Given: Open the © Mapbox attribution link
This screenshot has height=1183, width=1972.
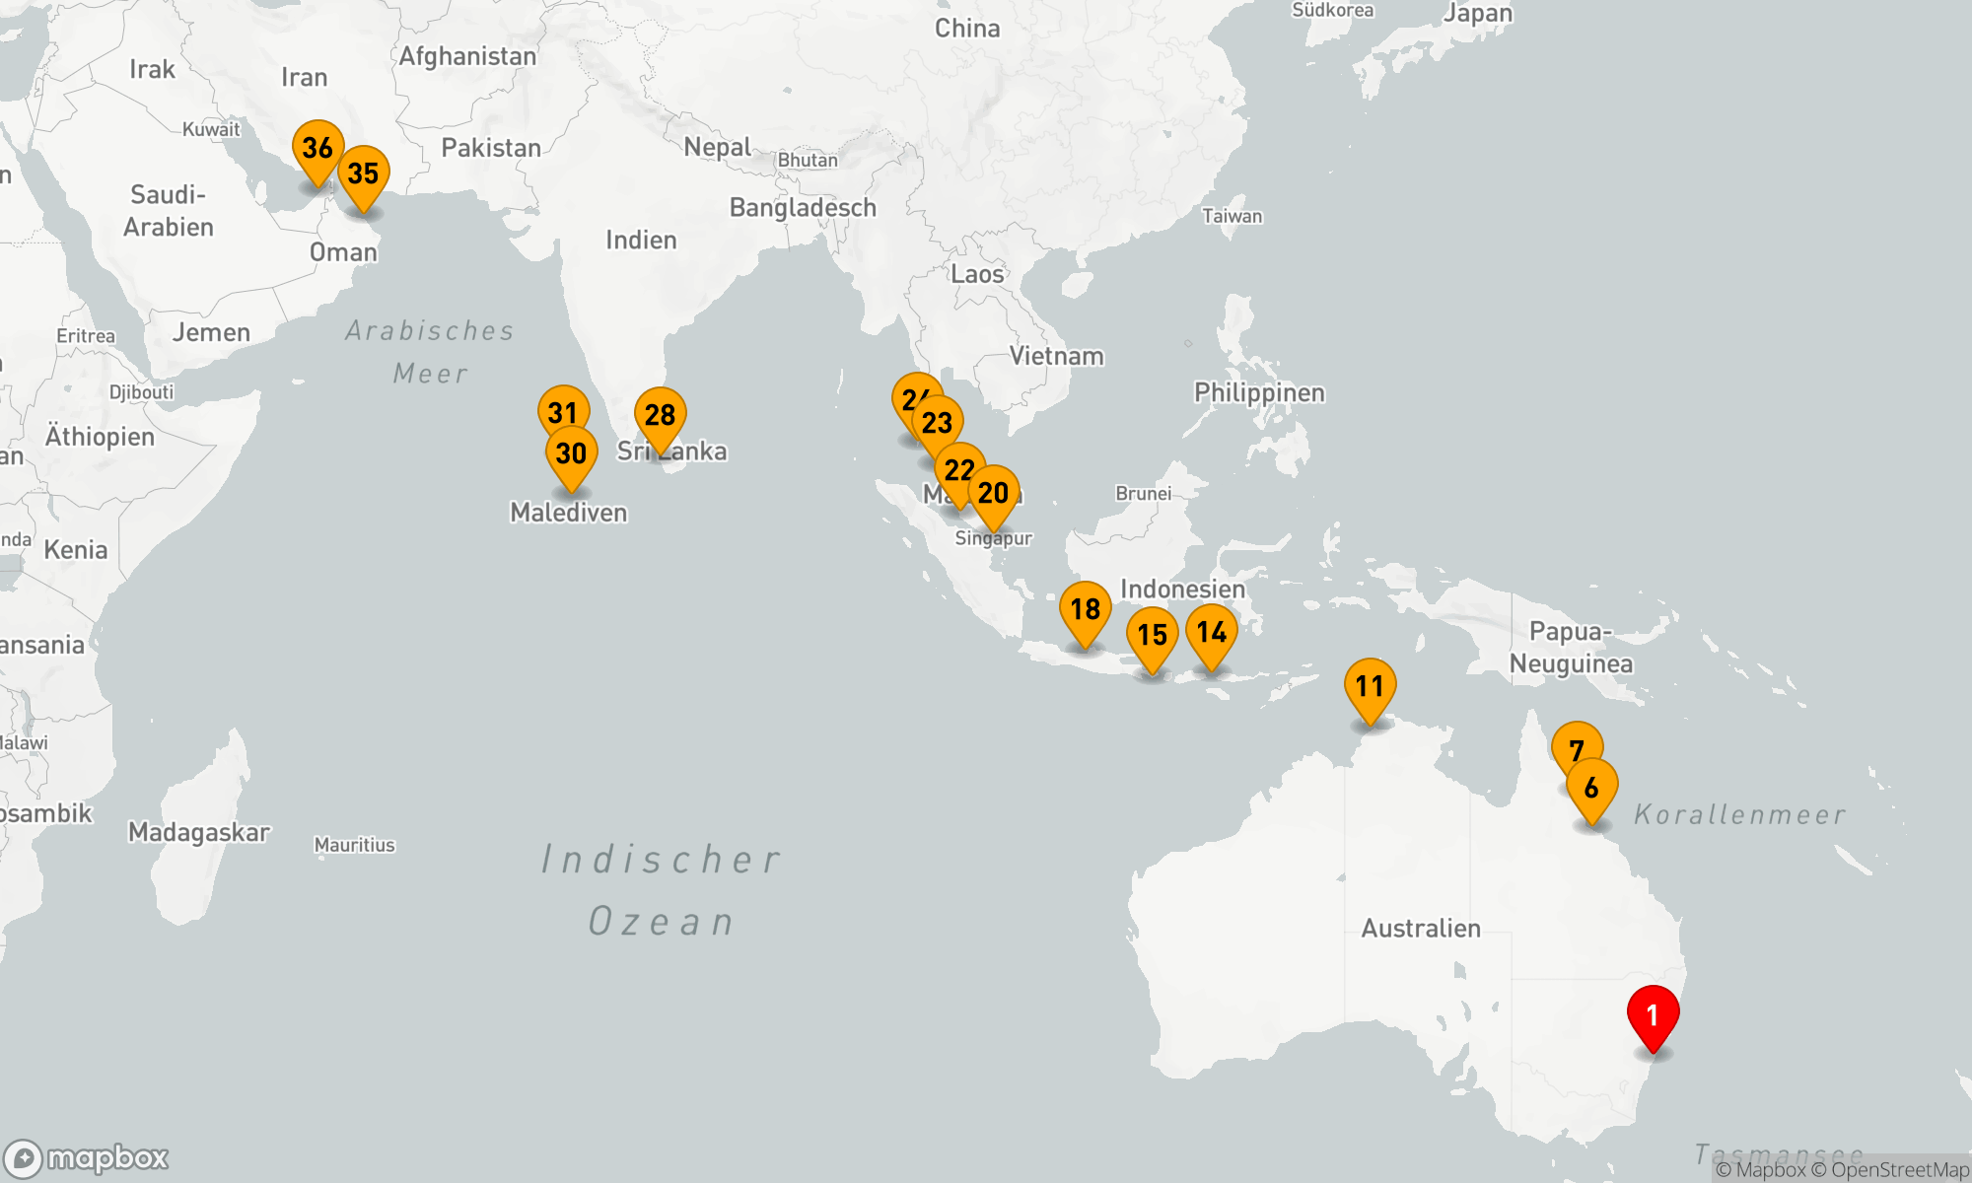Looking at the screenshot, I should click(1760, 1170).
